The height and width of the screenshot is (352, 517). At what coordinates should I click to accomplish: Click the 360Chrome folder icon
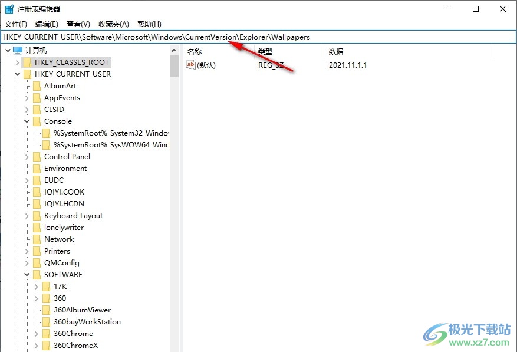coord(47,334)
